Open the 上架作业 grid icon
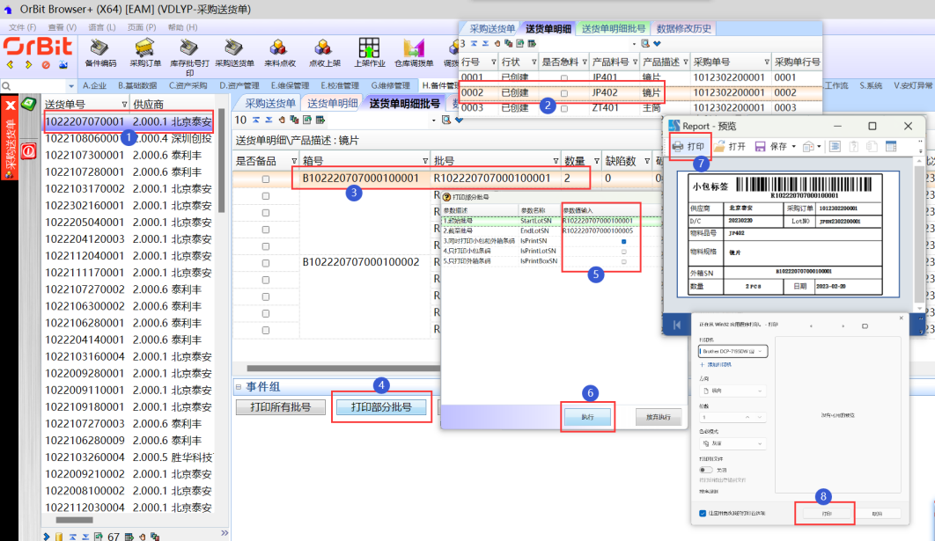The width and height of the screenshot is (935, 541). pyautogui.click(x=369, y=48)
